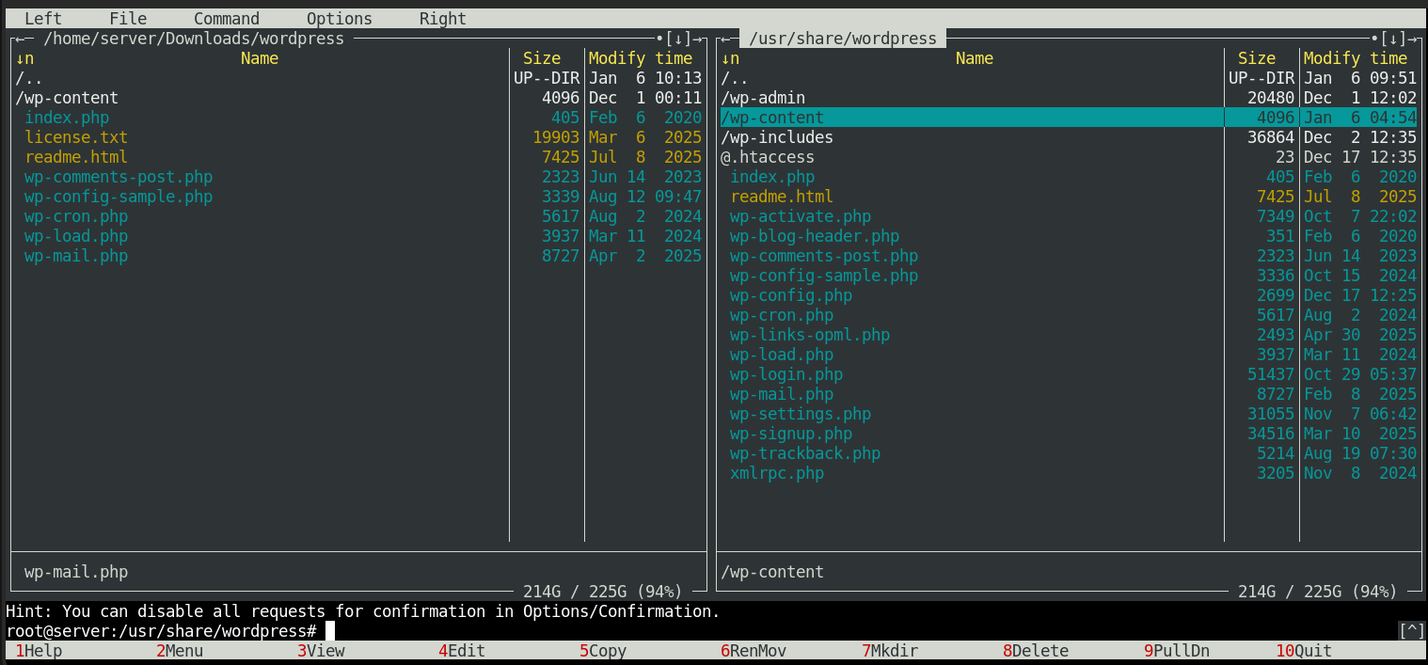The width and height of the screenshot is (1428, 665).
Task: Open the left panel's [↓] directory history list
Action: (678, 39)
